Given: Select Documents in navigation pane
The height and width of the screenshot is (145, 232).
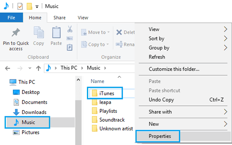Looking at the screenshot, I should (30, 102).
